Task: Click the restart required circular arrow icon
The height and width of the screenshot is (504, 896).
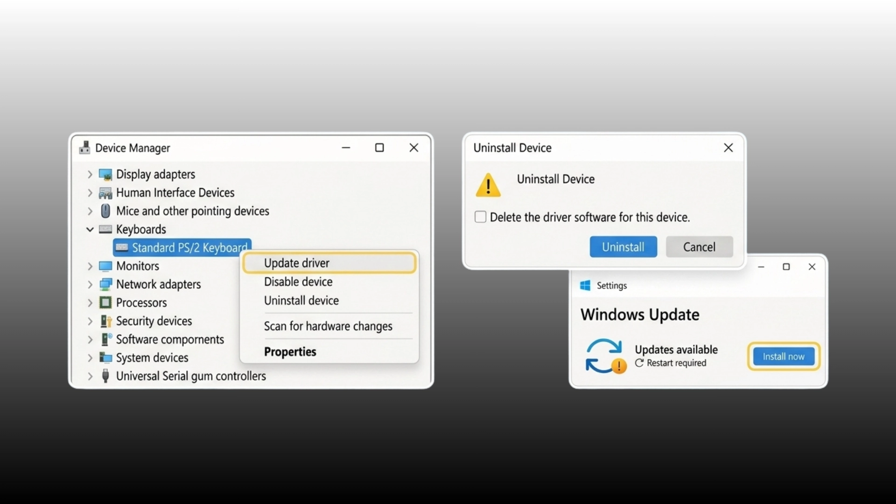Action: pyautogui.click(x=639, y=363)
